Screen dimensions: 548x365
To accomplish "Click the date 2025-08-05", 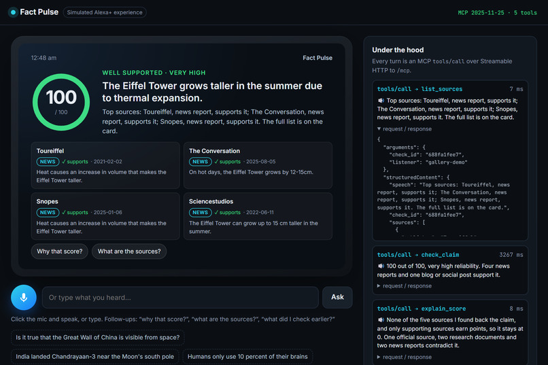I will [x=260, y=162].
